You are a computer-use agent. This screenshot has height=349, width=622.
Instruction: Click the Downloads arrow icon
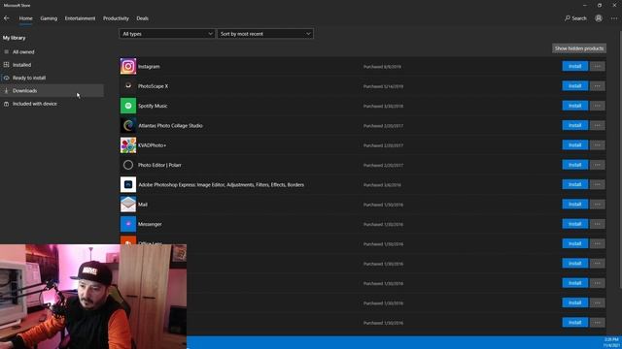coord(7,90)
